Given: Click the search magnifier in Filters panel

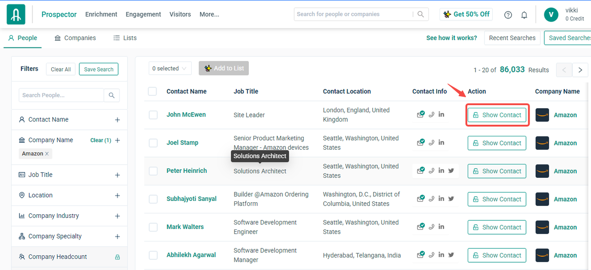Looking at the screenshot, I should 111,95.
